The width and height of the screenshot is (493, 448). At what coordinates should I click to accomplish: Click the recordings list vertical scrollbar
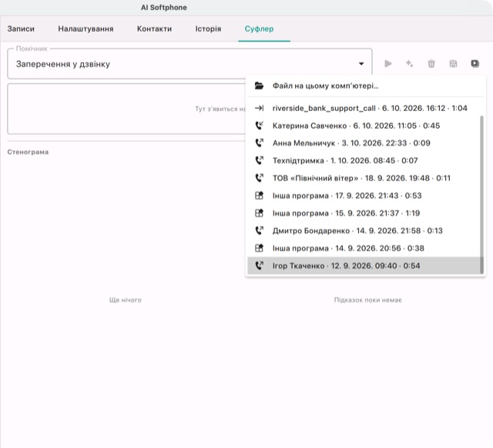[481, 194]
